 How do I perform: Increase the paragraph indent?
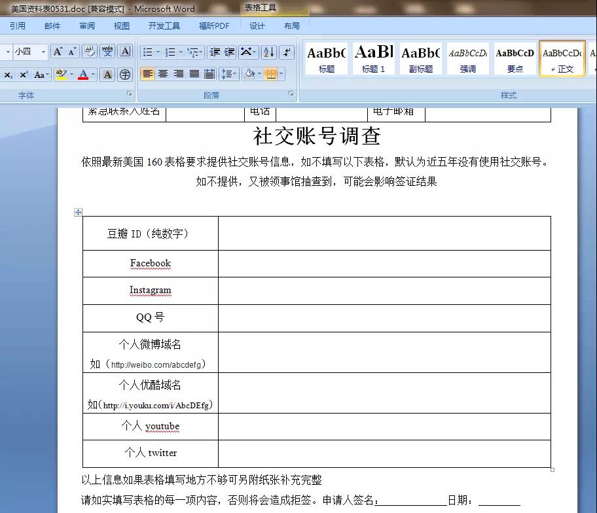pos(230,52)
